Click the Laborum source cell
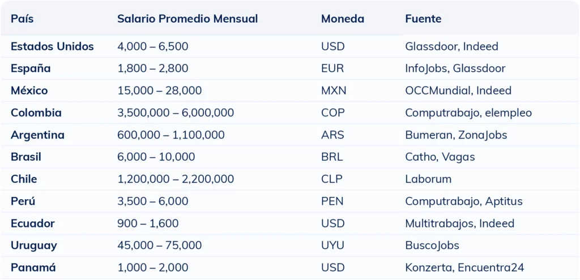This screenshot has height=280, width=580. [x=428, y=179]
